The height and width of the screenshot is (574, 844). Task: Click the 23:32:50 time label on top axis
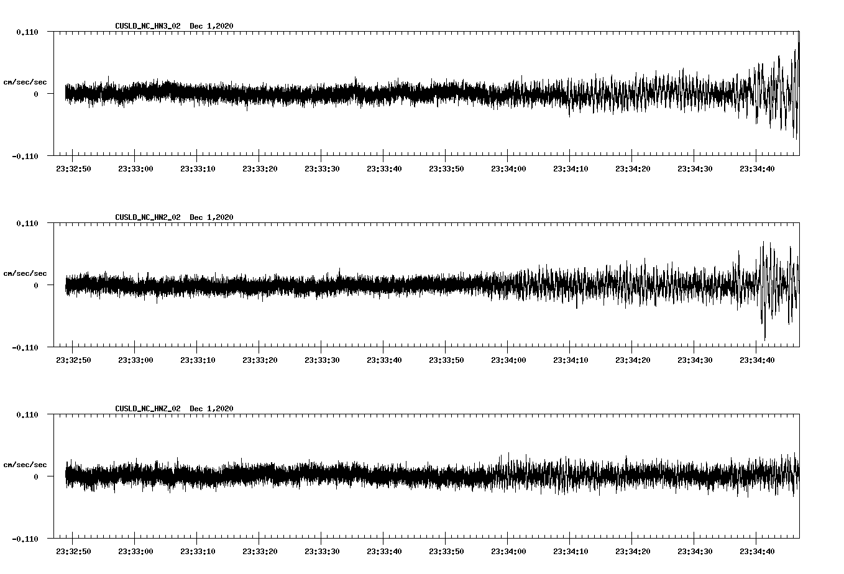pyautogui.click(x=73, y=168)
